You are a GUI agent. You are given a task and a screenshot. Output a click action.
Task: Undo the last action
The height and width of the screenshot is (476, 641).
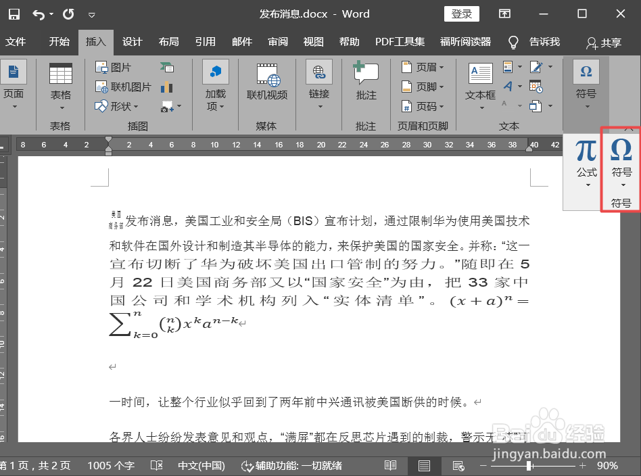pos(39,15)
